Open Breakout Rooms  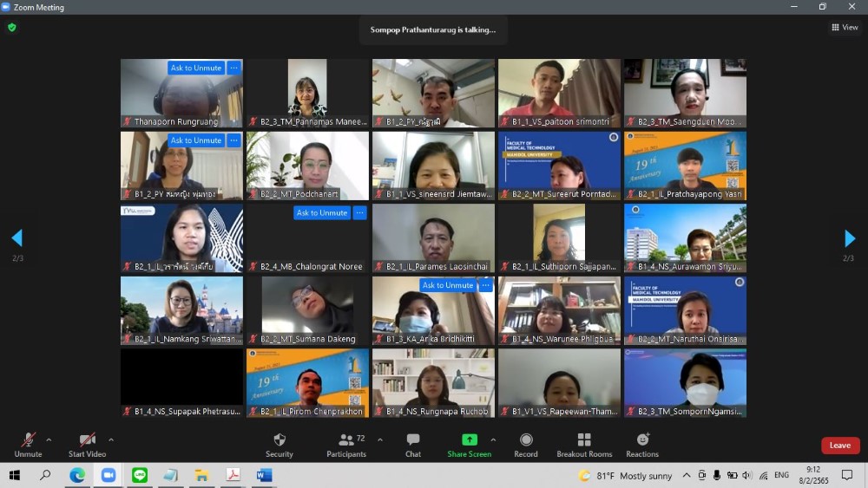pyautogui.click(x=584, y=444)
